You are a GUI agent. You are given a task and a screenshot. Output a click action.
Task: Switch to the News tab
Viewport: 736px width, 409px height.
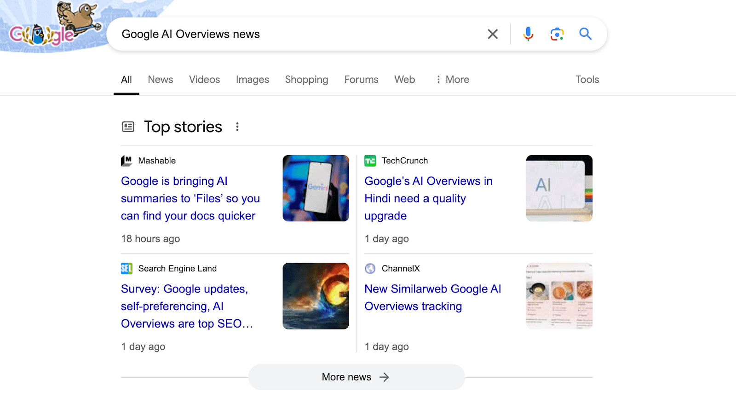[x=161, y=80]
